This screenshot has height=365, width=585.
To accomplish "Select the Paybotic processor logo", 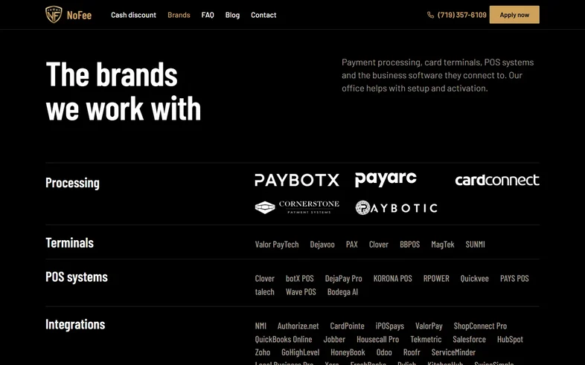I will pyautogui.click(x=396, y=208).
